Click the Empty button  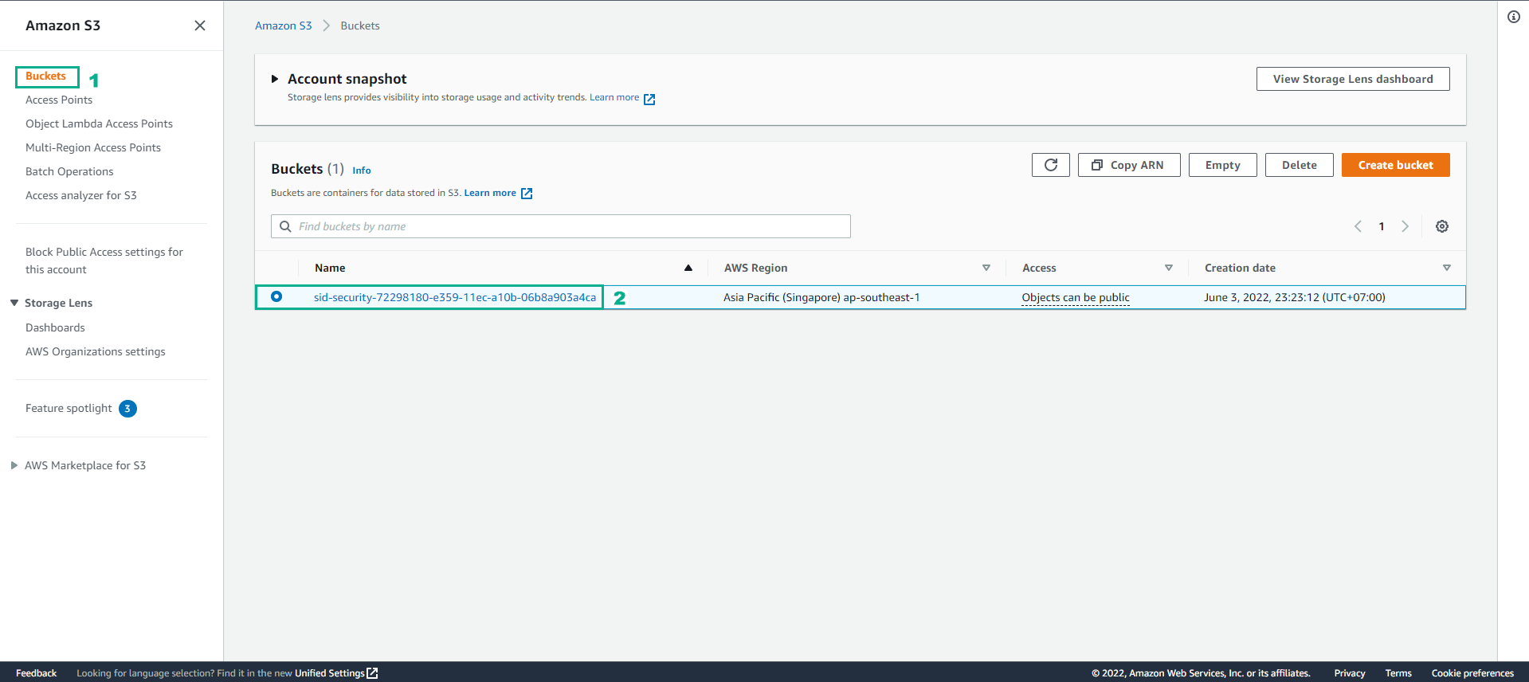click(x=1222, y=165)
